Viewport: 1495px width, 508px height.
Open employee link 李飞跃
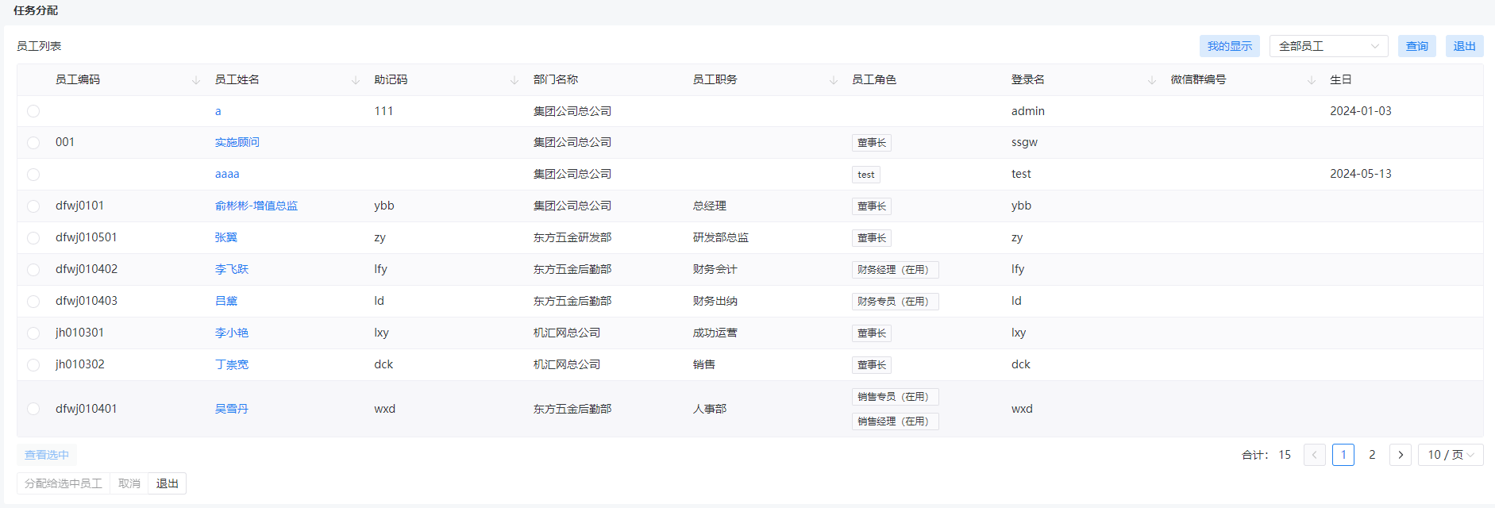tap(232, 269)
